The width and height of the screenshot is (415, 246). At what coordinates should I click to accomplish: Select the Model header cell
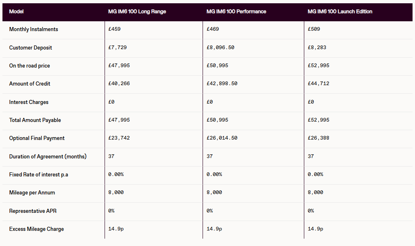pos(16,11)
